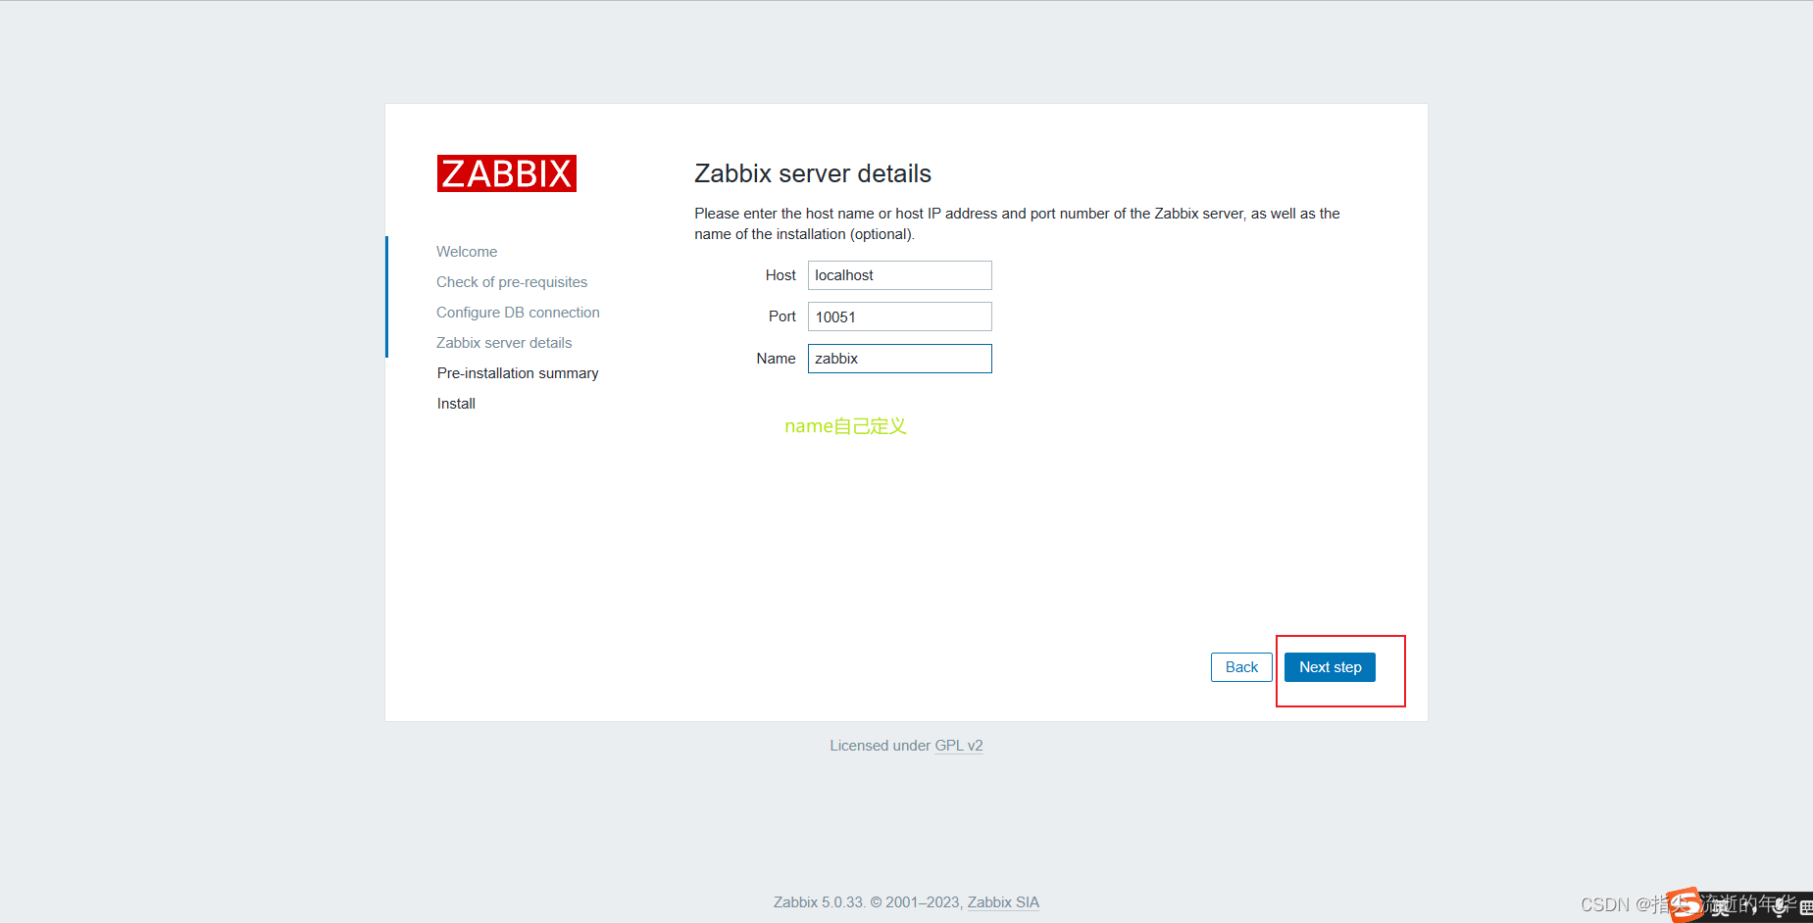Focus the Host input field
This screenshot has width=1813, height=923.
tap(899, 275)
